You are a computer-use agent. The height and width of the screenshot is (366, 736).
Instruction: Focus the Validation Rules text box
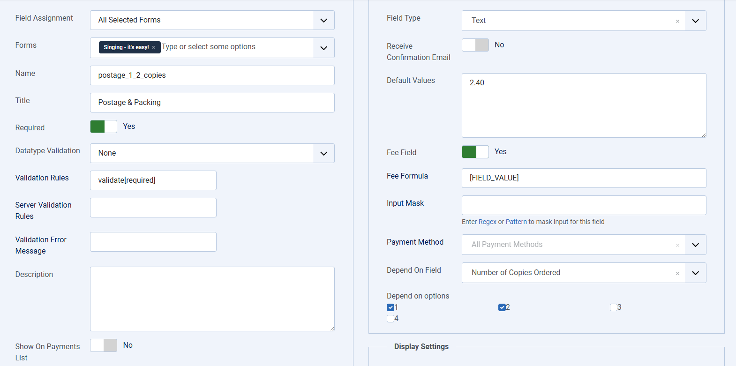153,180
